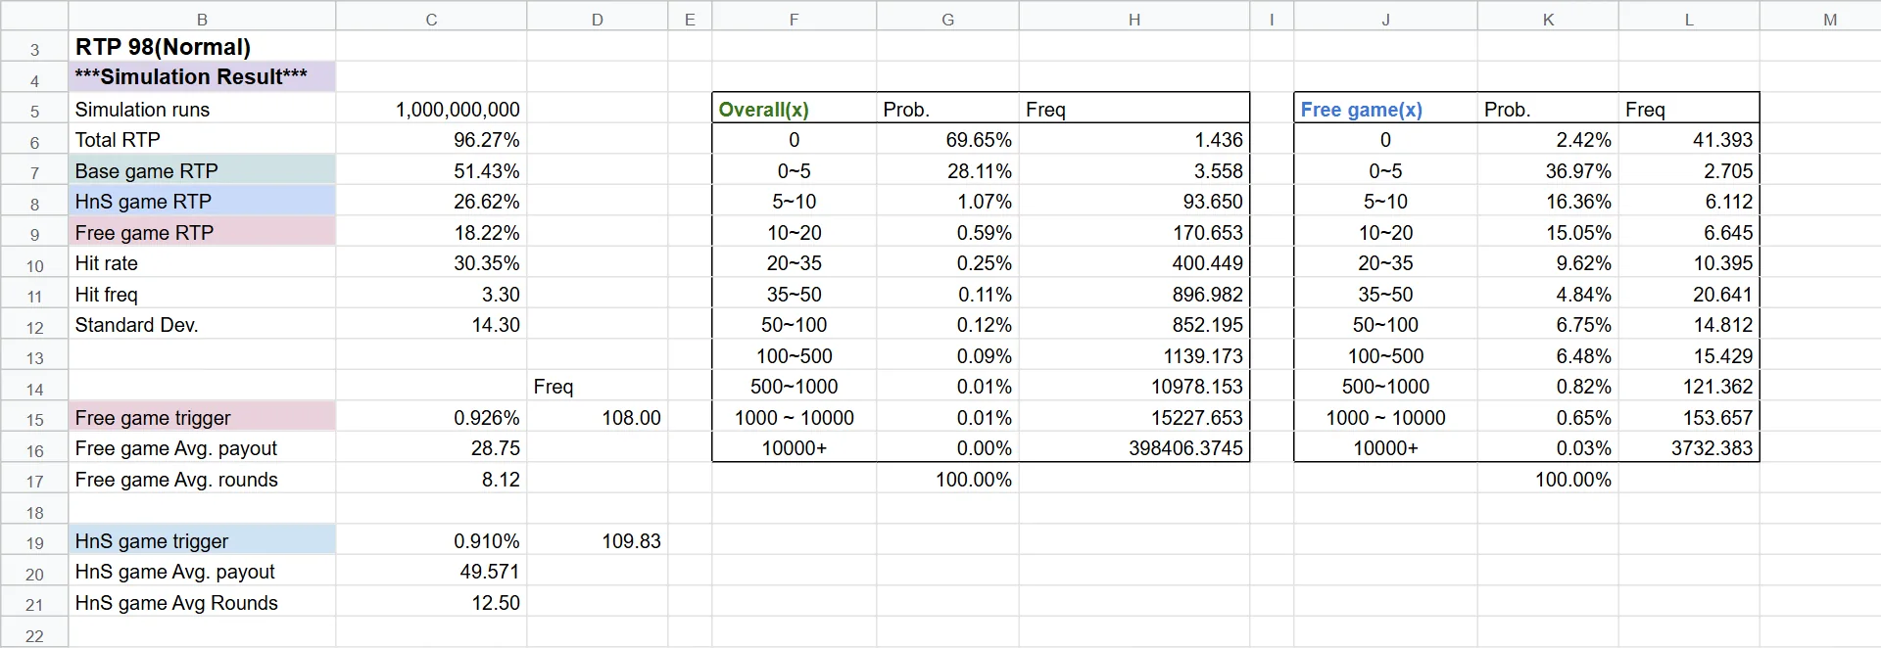This screenshot has width=1881, height=648.
Task: Select the 'Base game RTP' cell
Action: [202, 170]
